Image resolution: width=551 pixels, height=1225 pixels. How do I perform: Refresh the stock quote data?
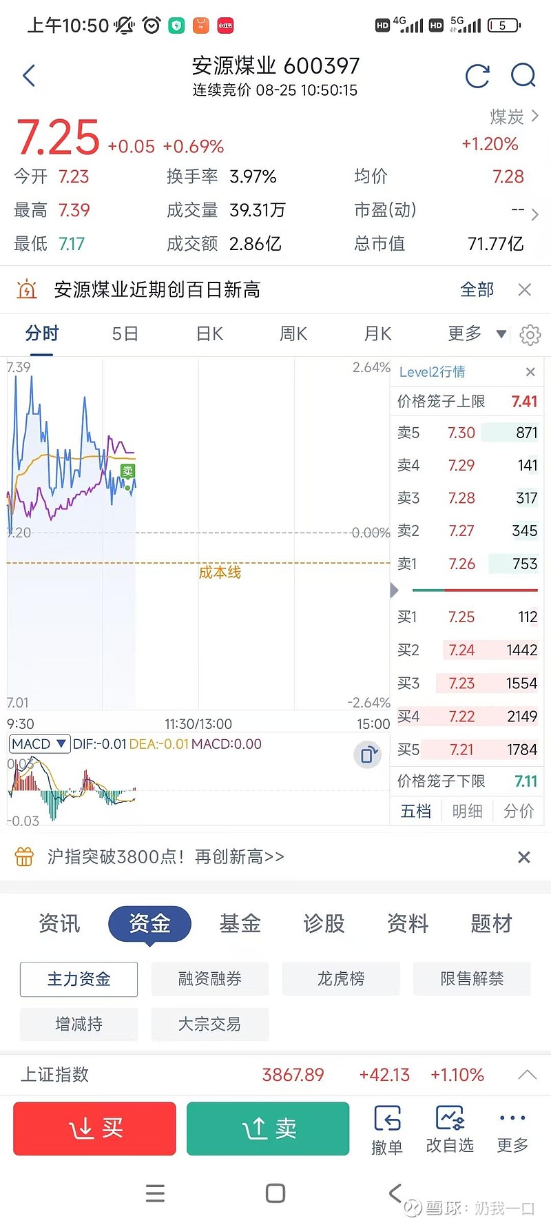coord(477,76)
